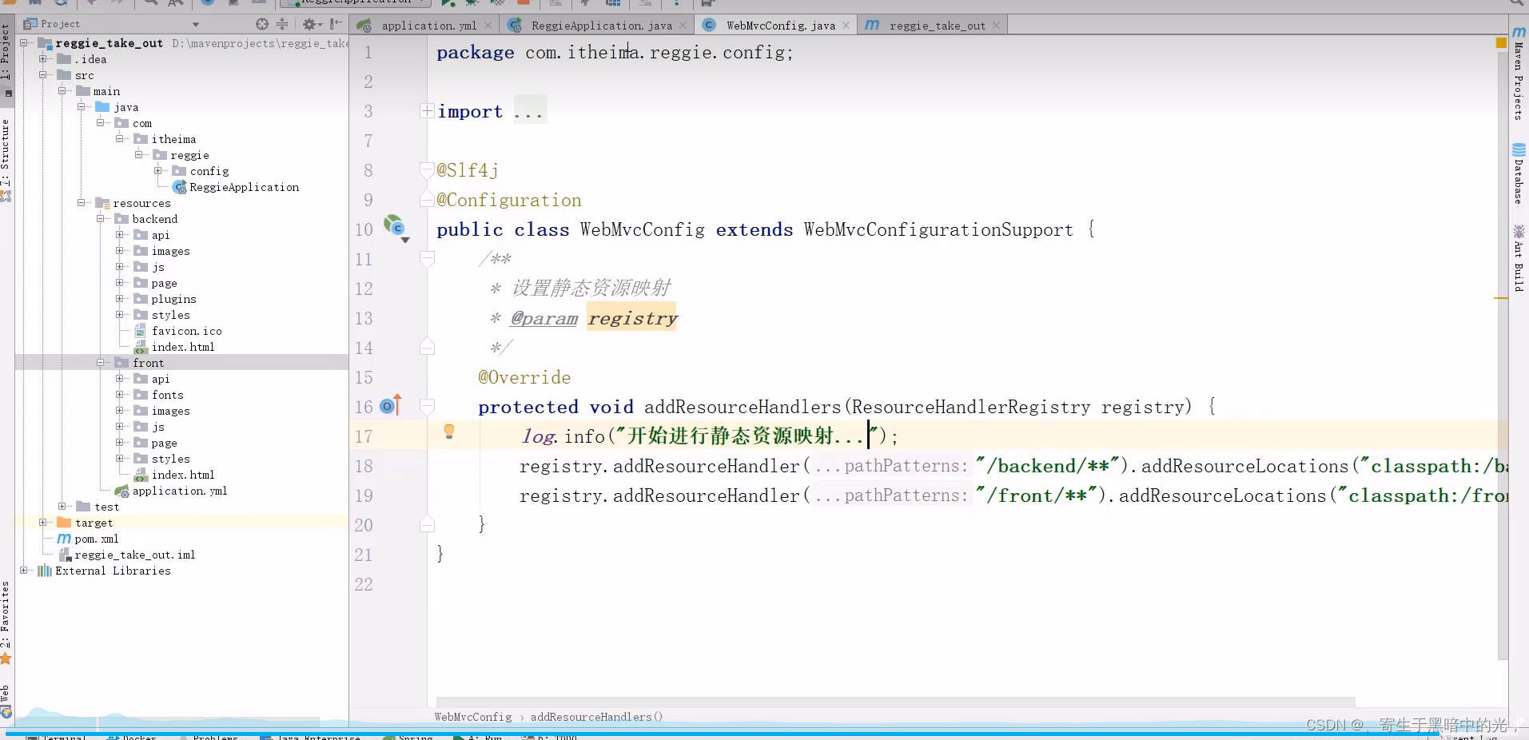Collapse the backend folder
The width and height of the screenshot is (1529, 740).
[x=101, y=219]
